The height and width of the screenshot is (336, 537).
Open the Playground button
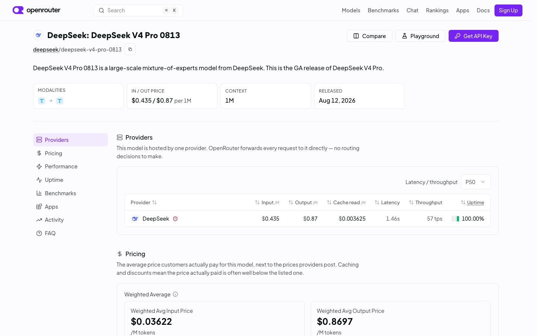pos(420,36)
